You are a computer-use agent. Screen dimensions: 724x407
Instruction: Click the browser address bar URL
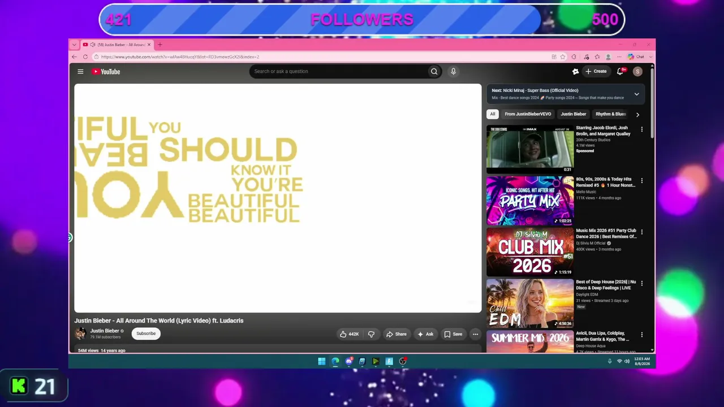(180, 57)
